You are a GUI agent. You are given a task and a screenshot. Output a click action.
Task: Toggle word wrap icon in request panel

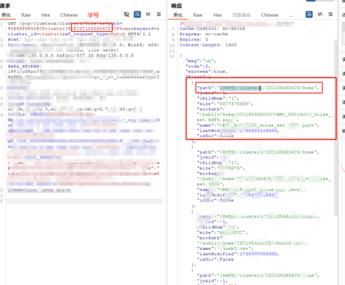click(x=137, y=14)
